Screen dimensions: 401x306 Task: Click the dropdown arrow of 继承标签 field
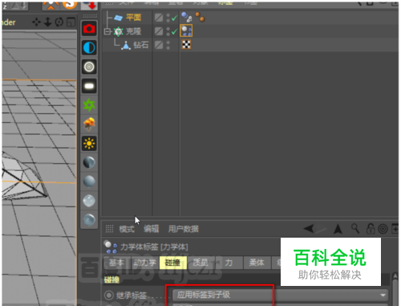tap(383, 296)
